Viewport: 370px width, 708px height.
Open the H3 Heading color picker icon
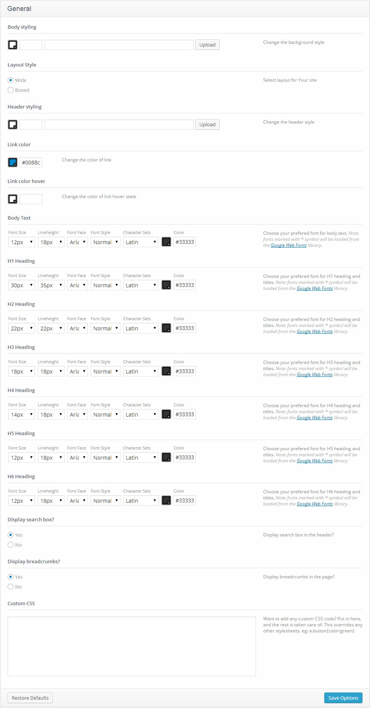tap(166, 371)
